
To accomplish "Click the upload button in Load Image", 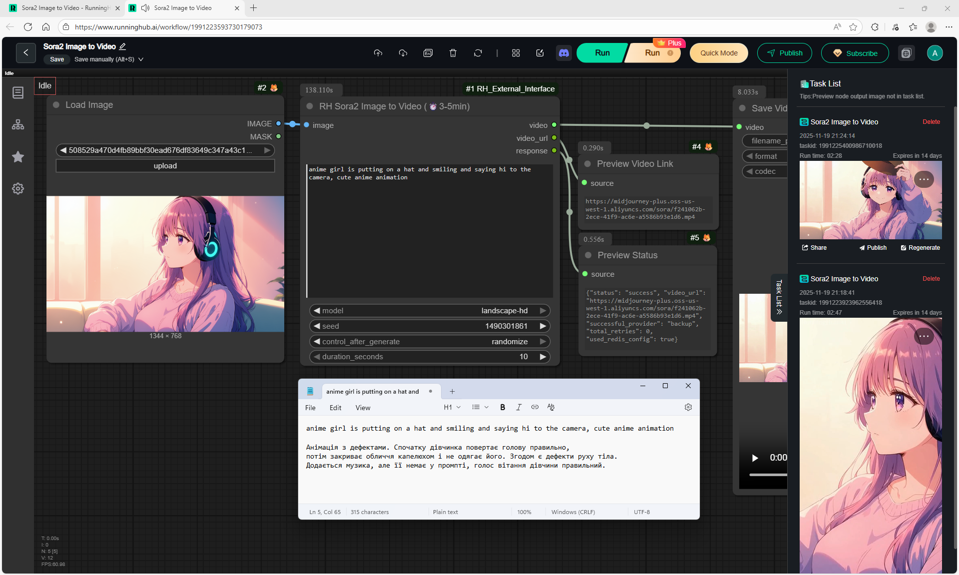I will tap(165, 166).
